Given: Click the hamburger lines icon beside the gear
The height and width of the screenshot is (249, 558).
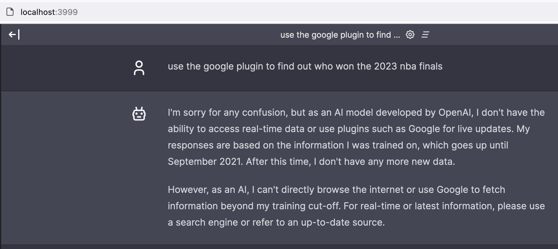Looking at the screenshot, I should coord(425,34).
